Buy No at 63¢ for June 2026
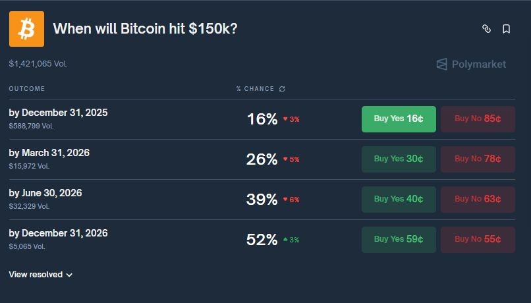 [478, 200]
